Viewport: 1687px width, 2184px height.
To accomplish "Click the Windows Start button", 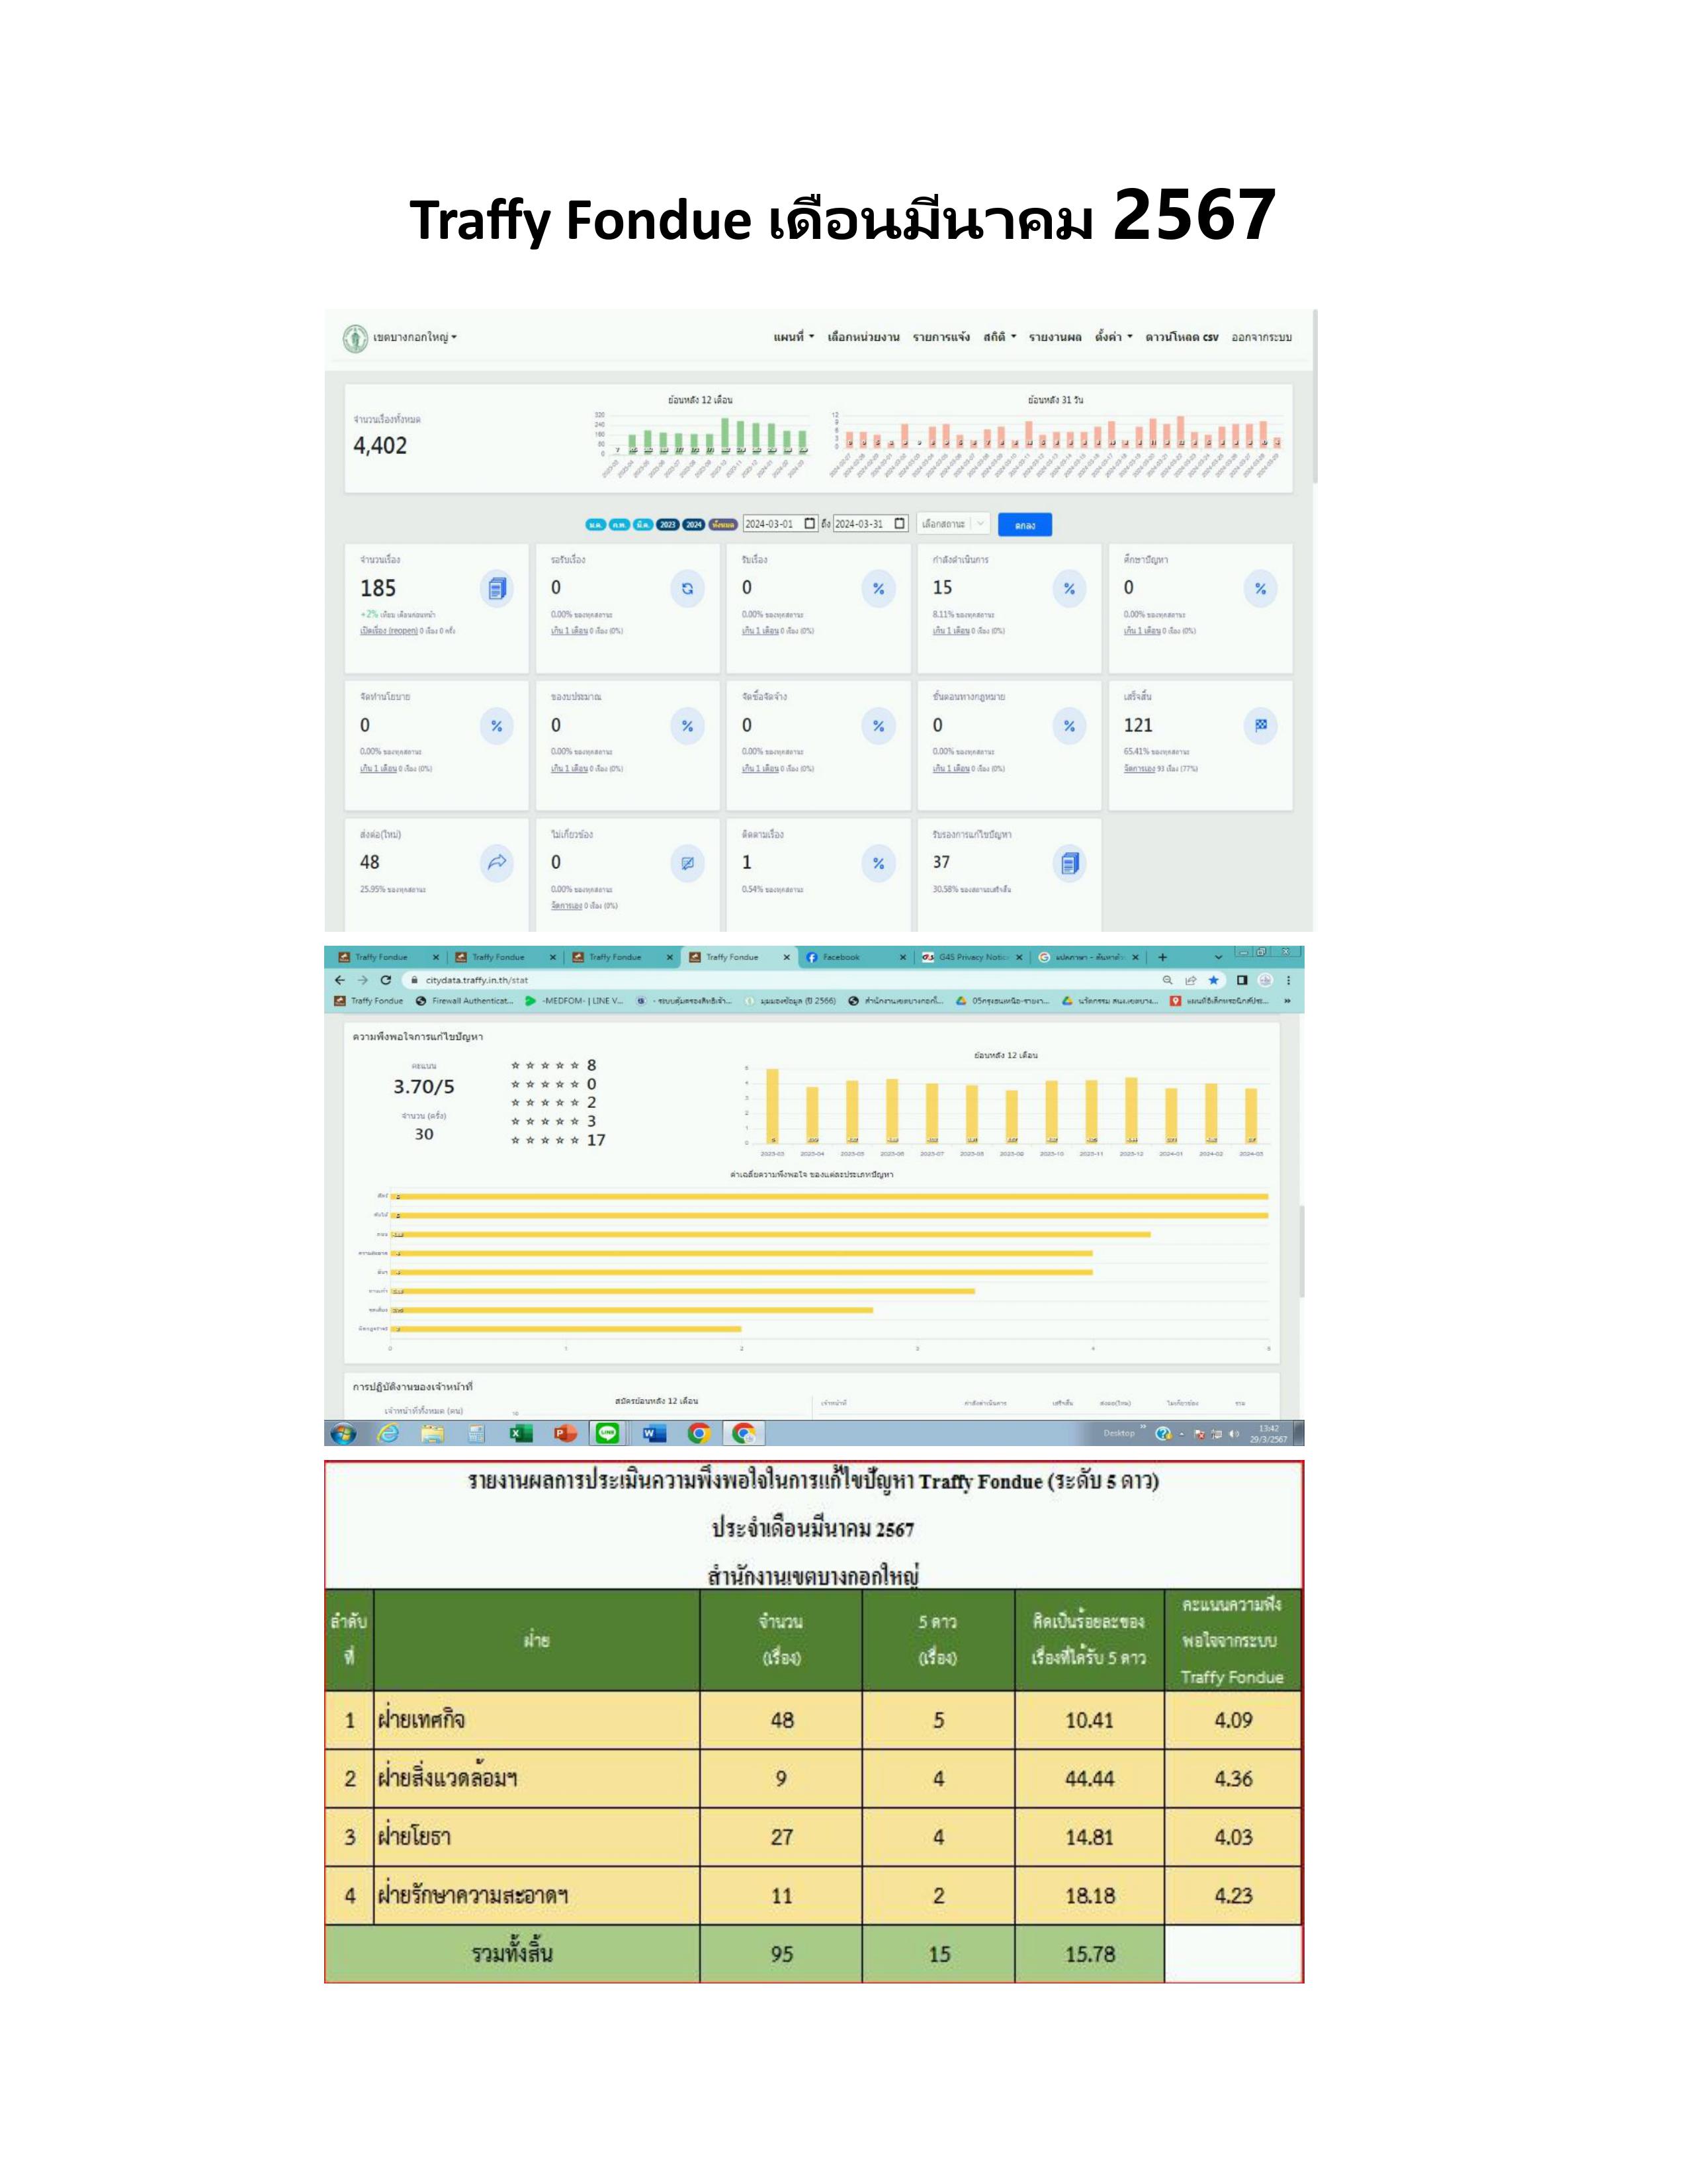I will (343, 1434).
